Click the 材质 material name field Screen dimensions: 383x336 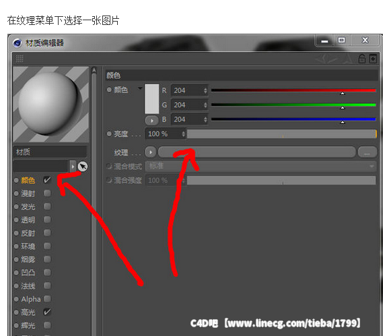click(x=50, y=152)
